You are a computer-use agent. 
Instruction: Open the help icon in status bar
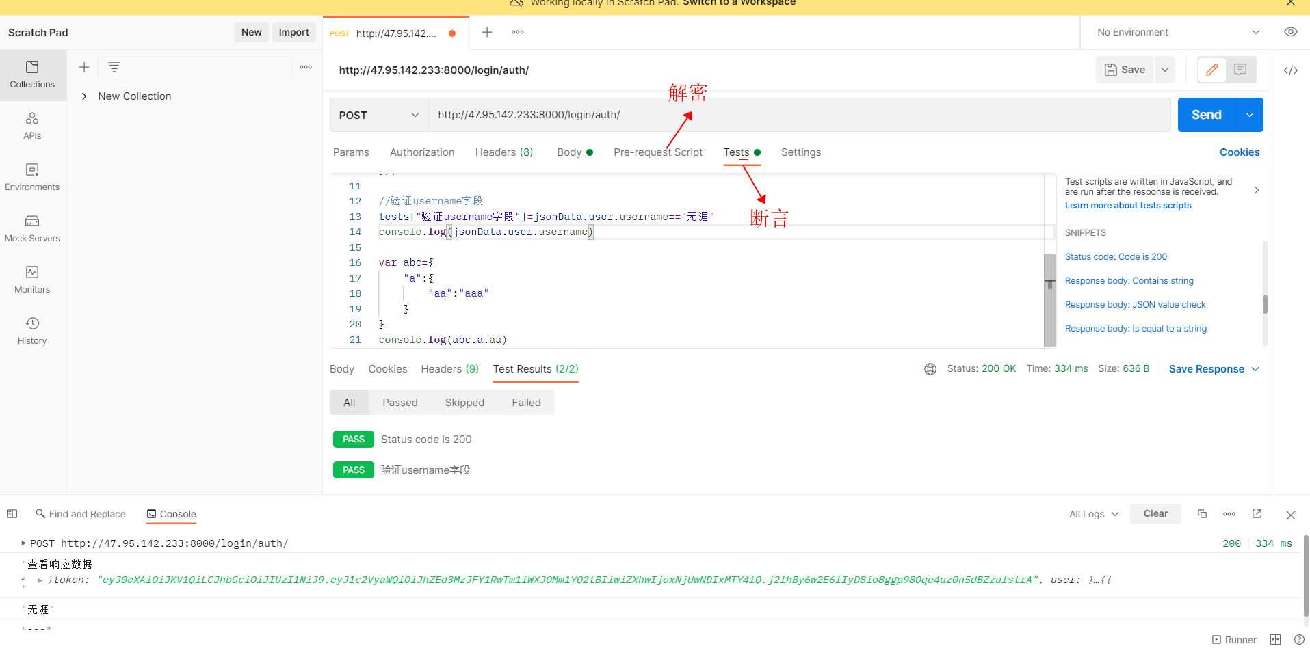click(1299, 640)
